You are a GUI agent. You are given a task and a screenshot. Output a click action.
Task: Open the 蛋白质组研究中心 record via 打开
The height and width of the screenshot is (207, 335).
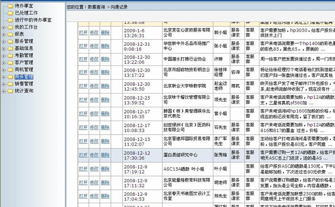[x=83, y=155]
